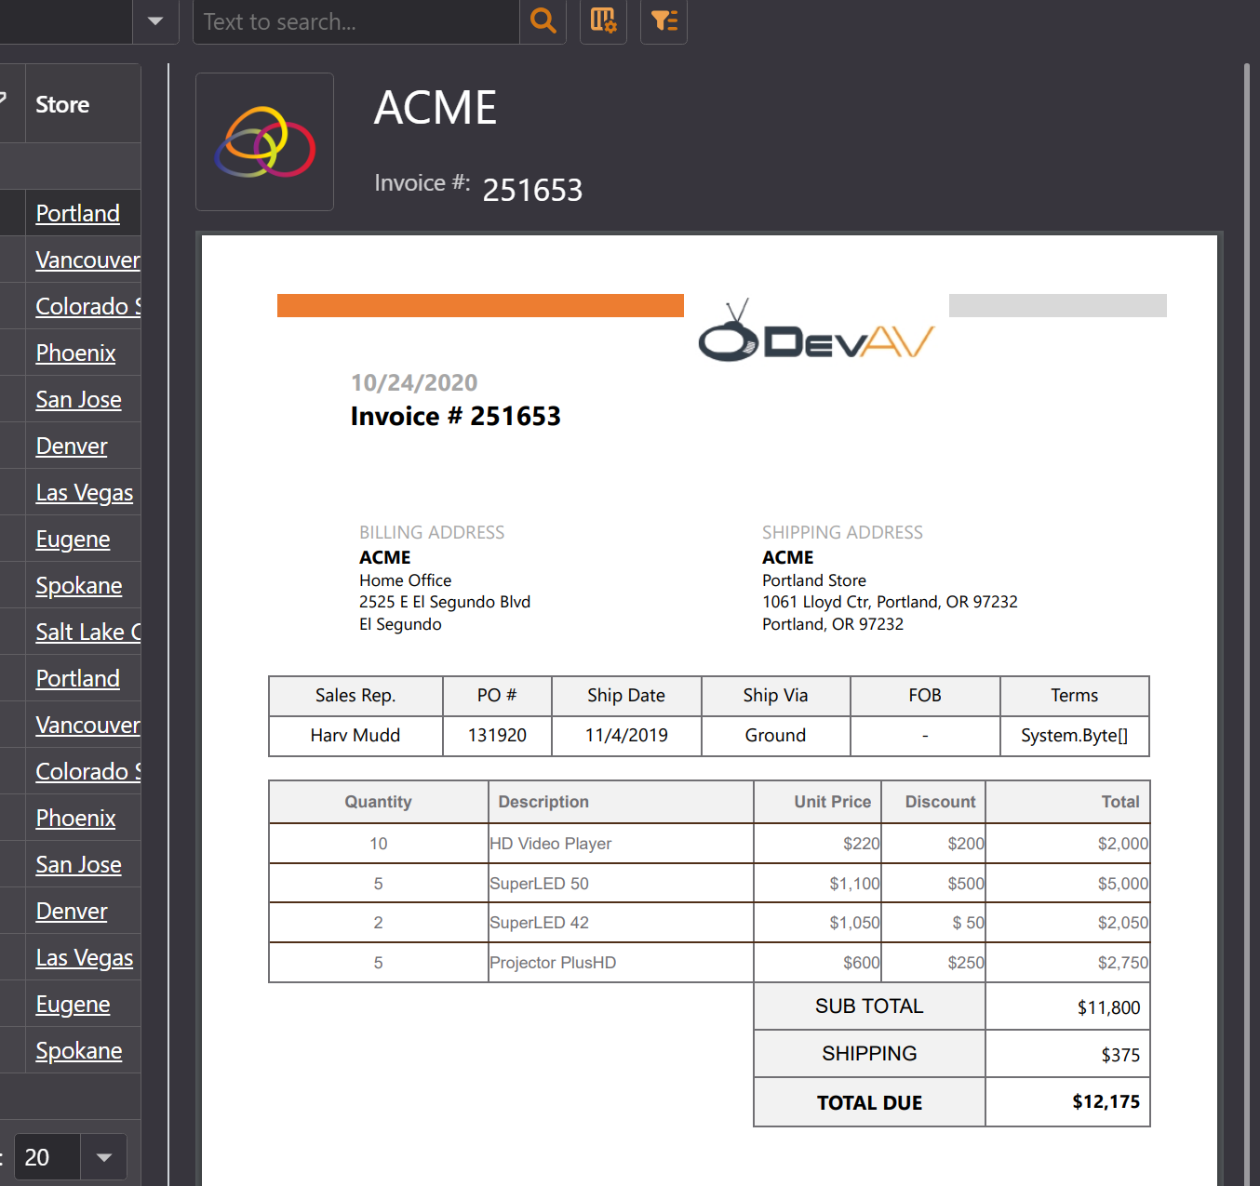Click the Invoice # 251653 heading
1260x1186 pixels.
click(x=456, y=416)
